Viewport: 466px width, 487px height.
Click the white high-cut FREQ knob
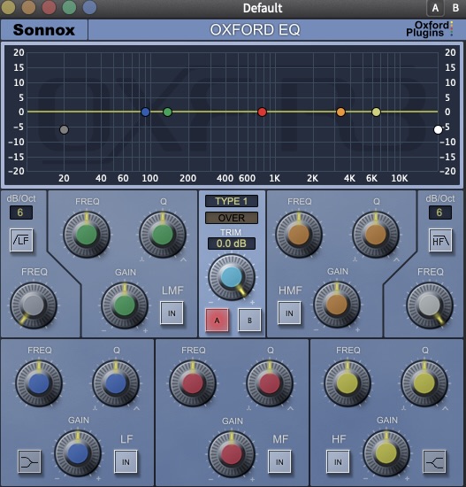point(430,305)
